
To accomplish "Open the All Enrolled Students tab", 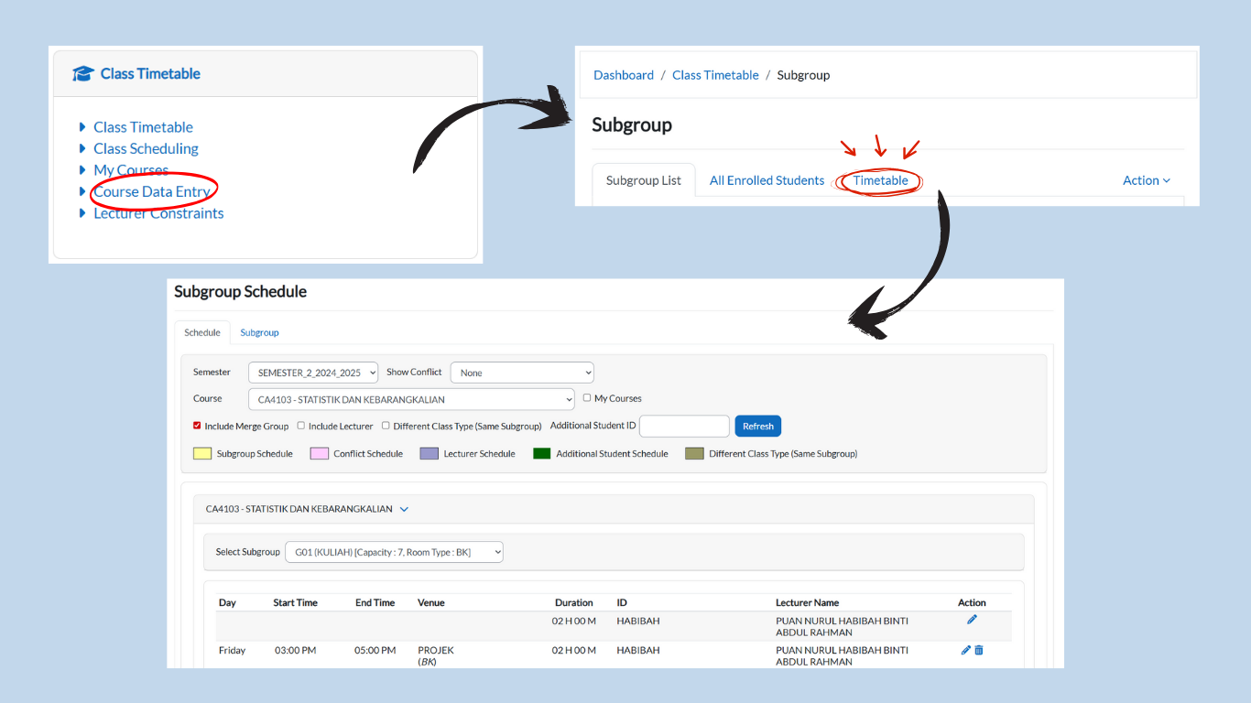I will pos(767,180).
